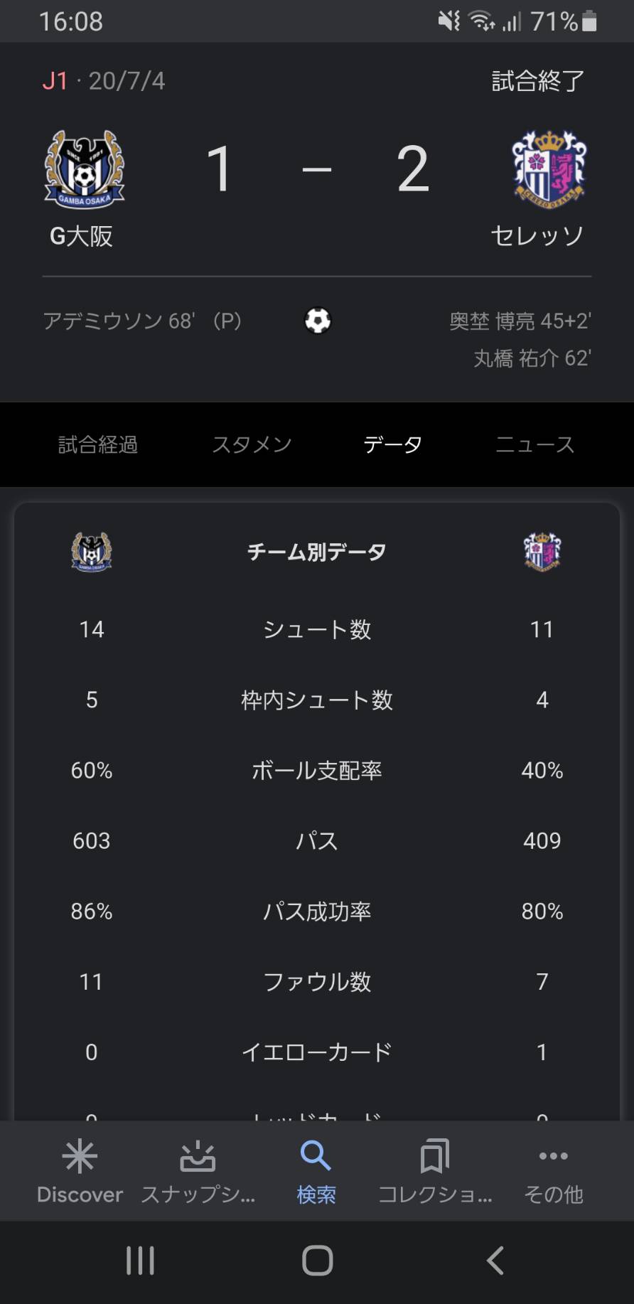Open the Discover tab icon
The width and height of the screenshot is (634, 1304).
[x=80, y=1156]
